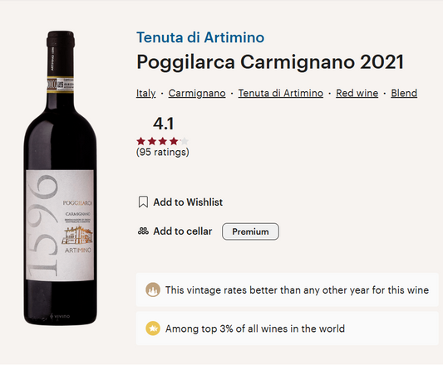Click the wine bottle image
Screen dimensions: 443x365
(x=60, y=178)
